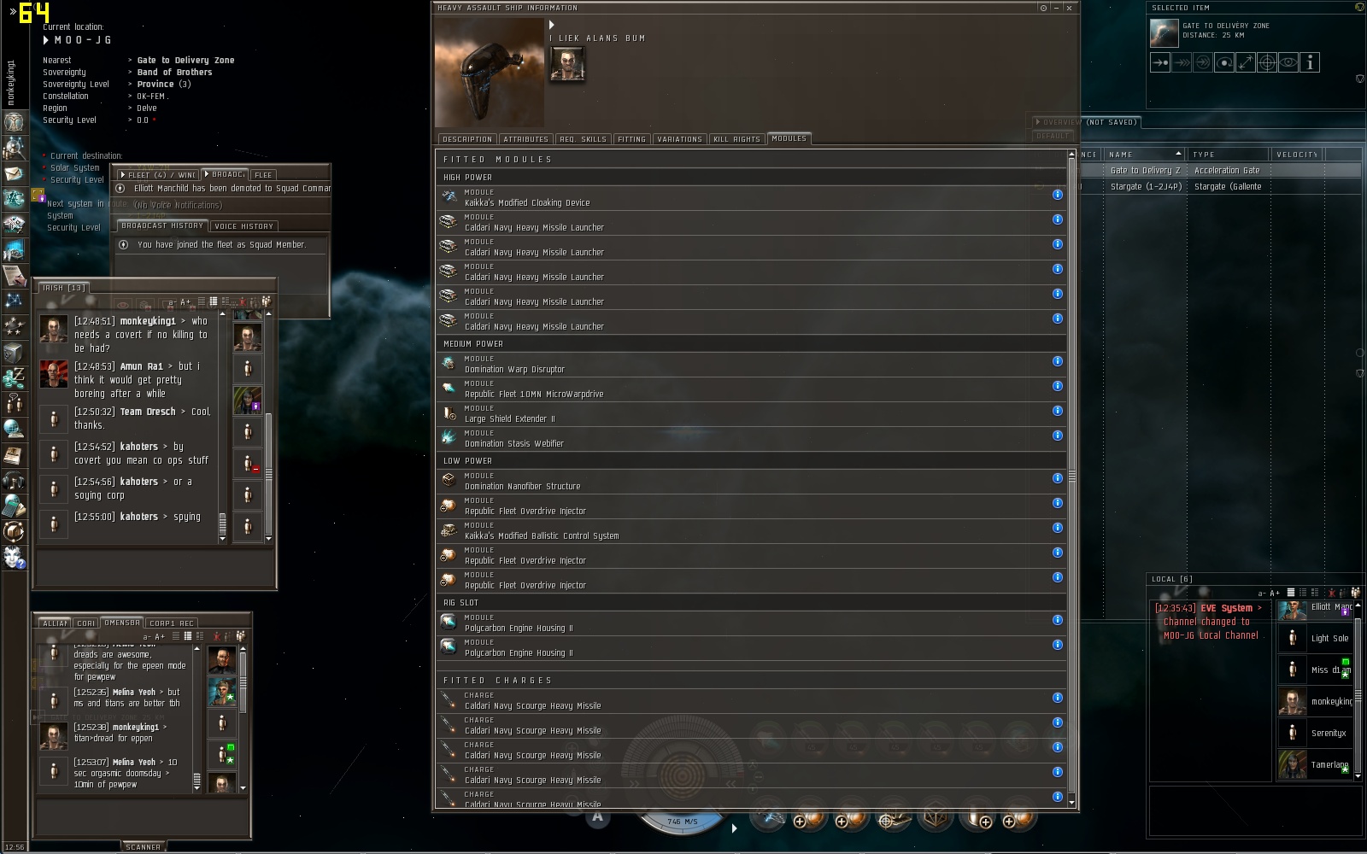Toggle large portrait mode in Irish chat toolbar
The height and width of the screenshot is (854, 1367).
click(226, 301)
